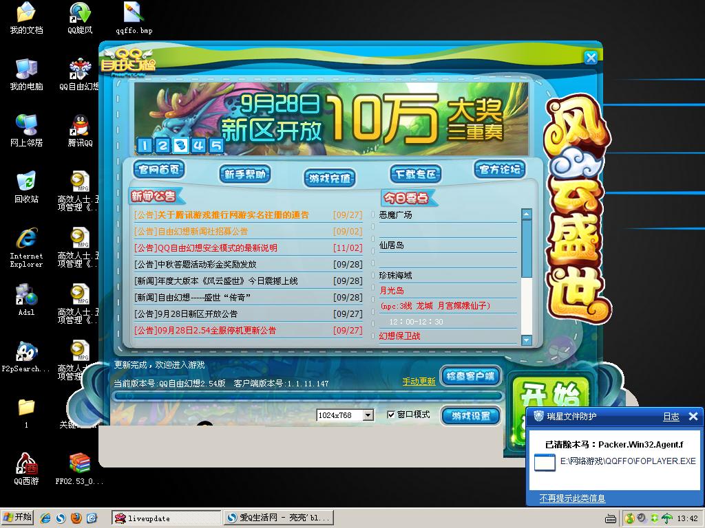Click the highlights list scroll up arrow

pyautogui.click(x=527, y=214)
